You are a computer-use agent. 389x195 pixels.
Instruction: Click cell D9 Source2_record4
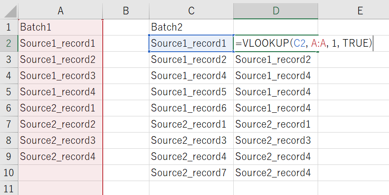click(275, 156)
